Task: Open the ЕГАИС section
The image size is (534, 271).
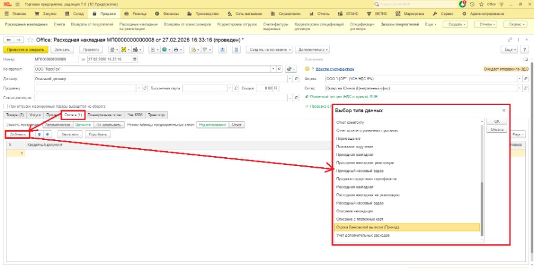Action: pyautogui.click(x=348, y=14)
